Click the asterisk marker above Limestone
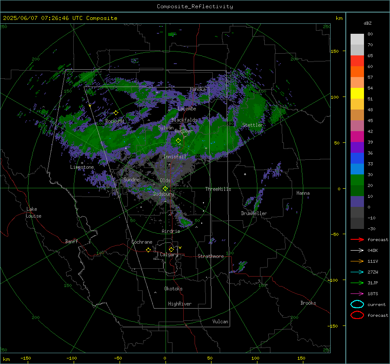The width and height of the screenshot is (390, 364). [82, 163]
